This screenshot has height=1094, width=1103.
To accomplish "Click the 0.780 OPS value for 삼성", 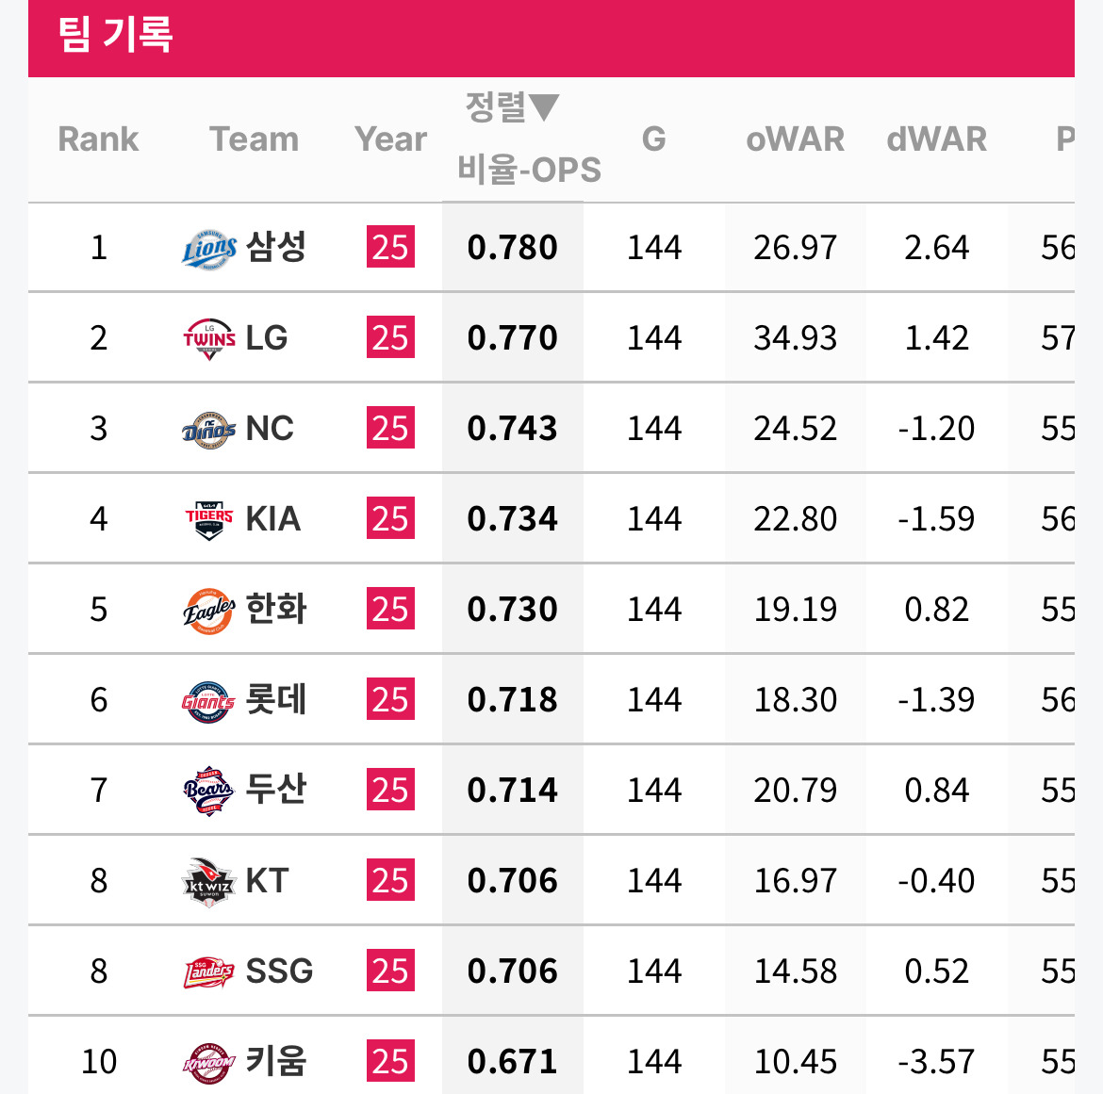I will tap(513, 248).
